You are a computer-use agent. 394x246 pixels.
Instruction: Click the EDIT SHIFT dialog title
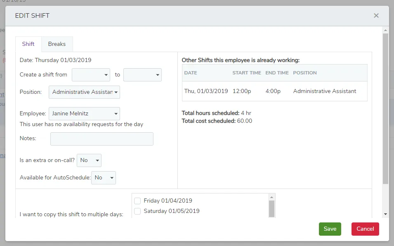pos(32,16)
